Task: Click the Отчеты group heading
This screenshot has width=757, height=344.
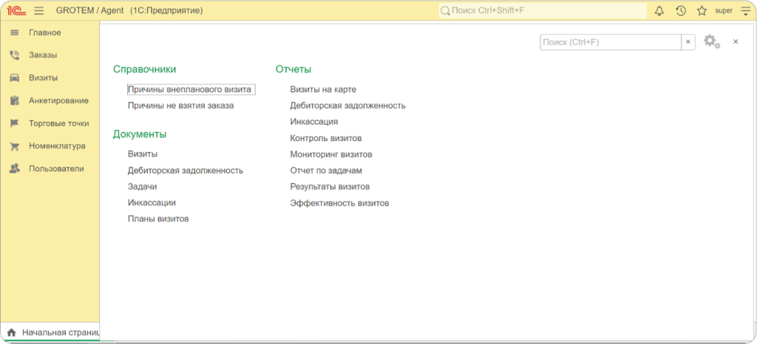Action: (x=293, y=69)
